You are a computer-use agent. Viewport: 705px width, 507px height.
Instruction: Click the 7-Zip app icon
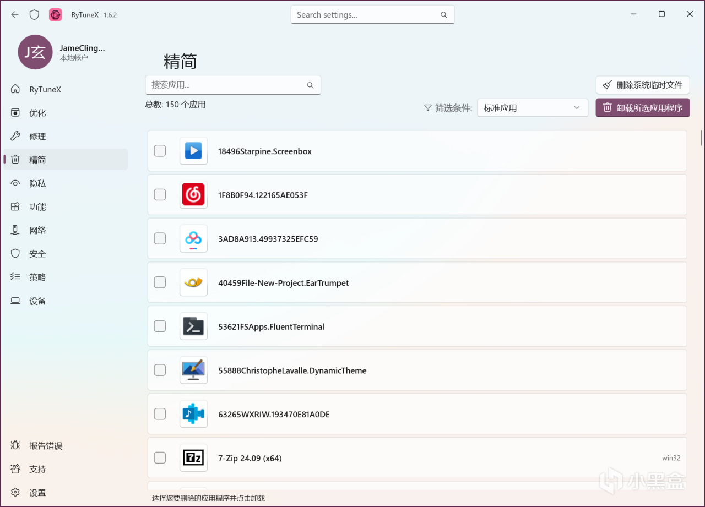click(193, 458)
